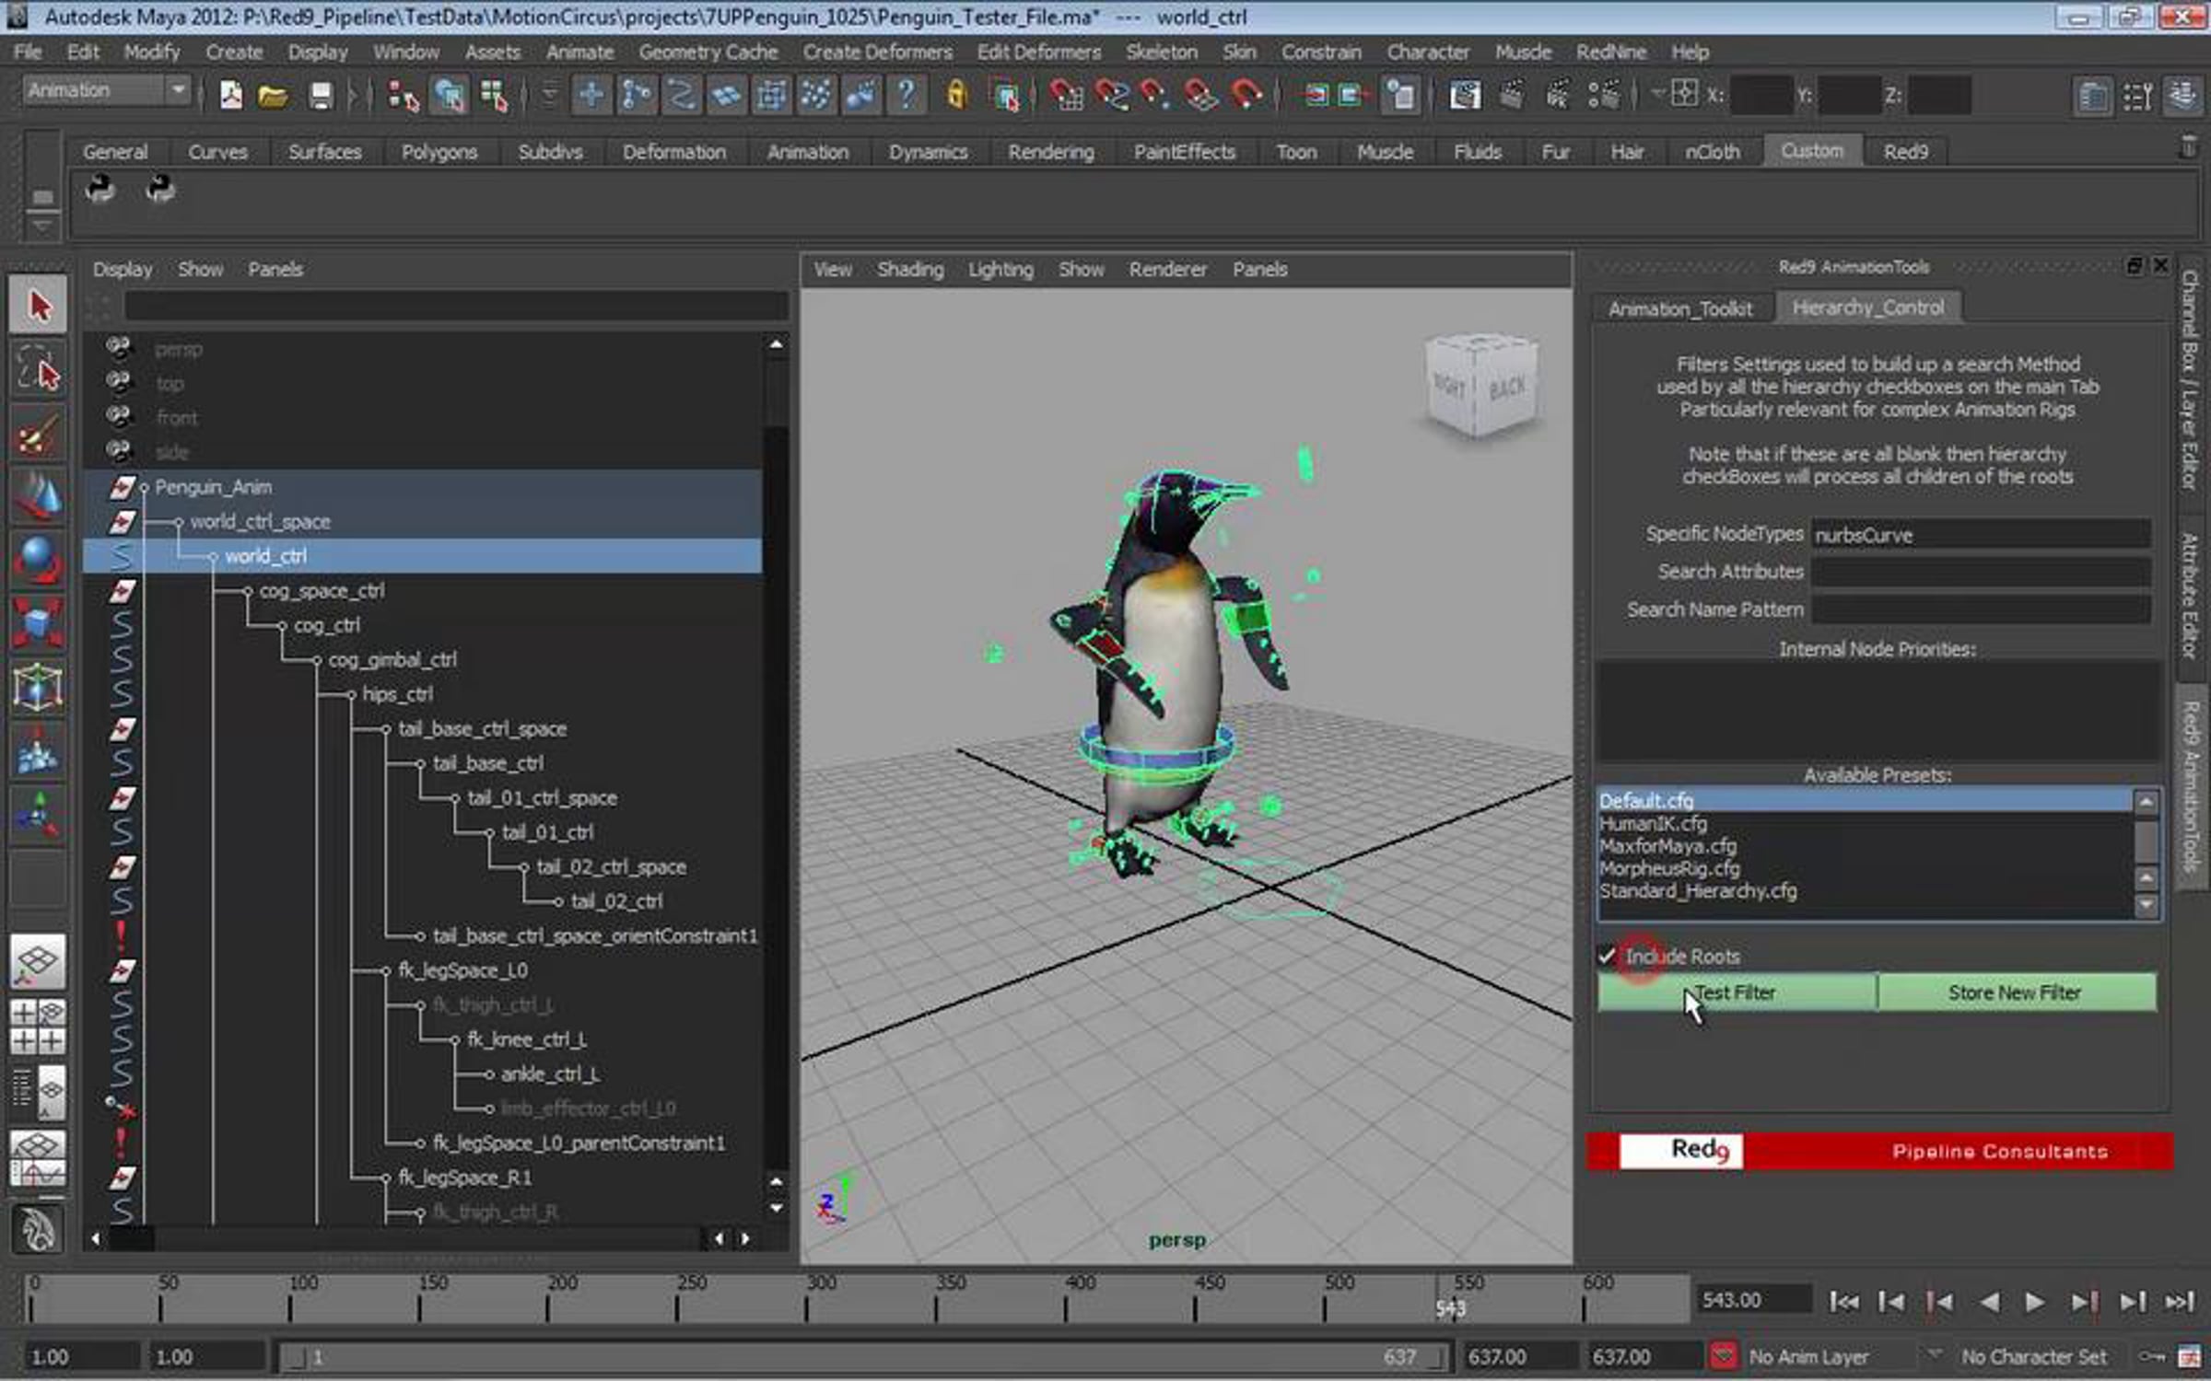2211x1381 pixels.
Task: Select the Scale tool cube icon
Action: pyautogui.click(x=38, y=623)
